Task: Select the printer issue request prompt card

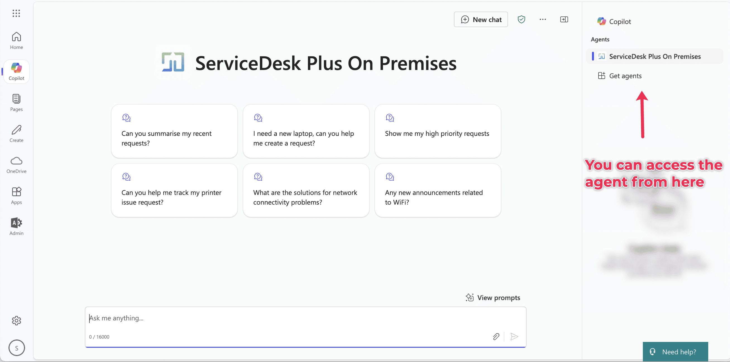Action: point(174,190)
